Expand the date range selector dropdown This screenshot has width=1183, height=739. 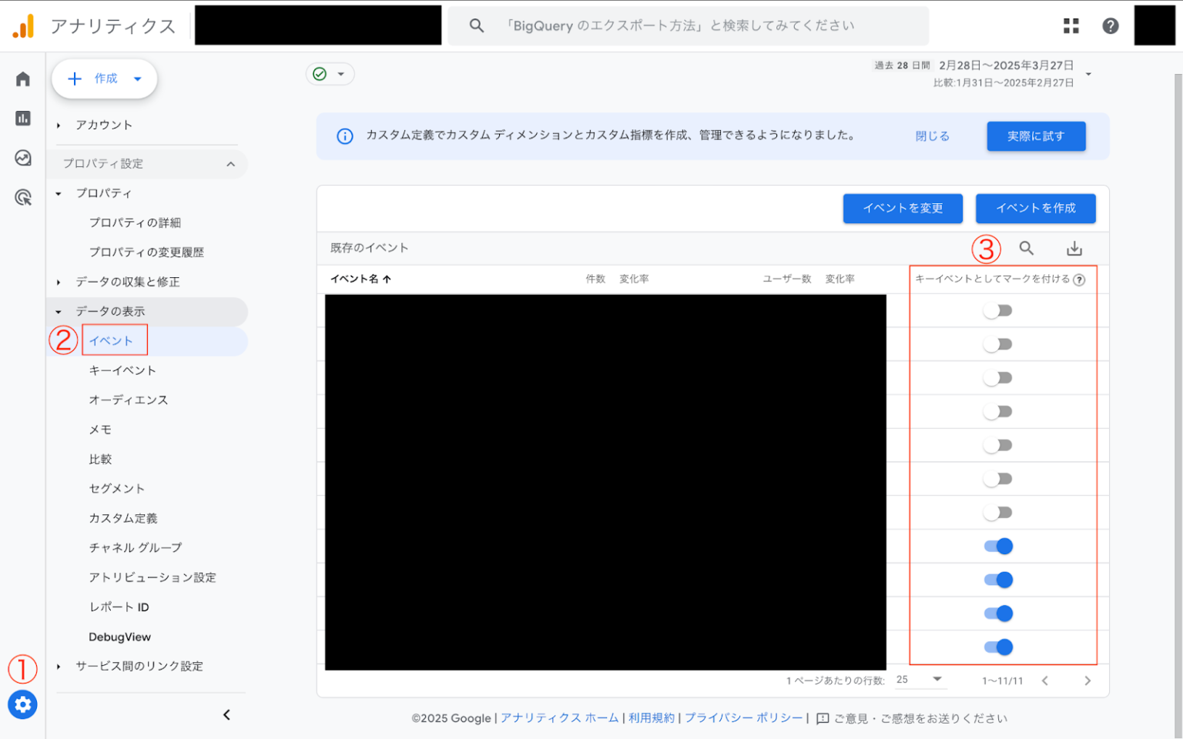point(1087,73)
